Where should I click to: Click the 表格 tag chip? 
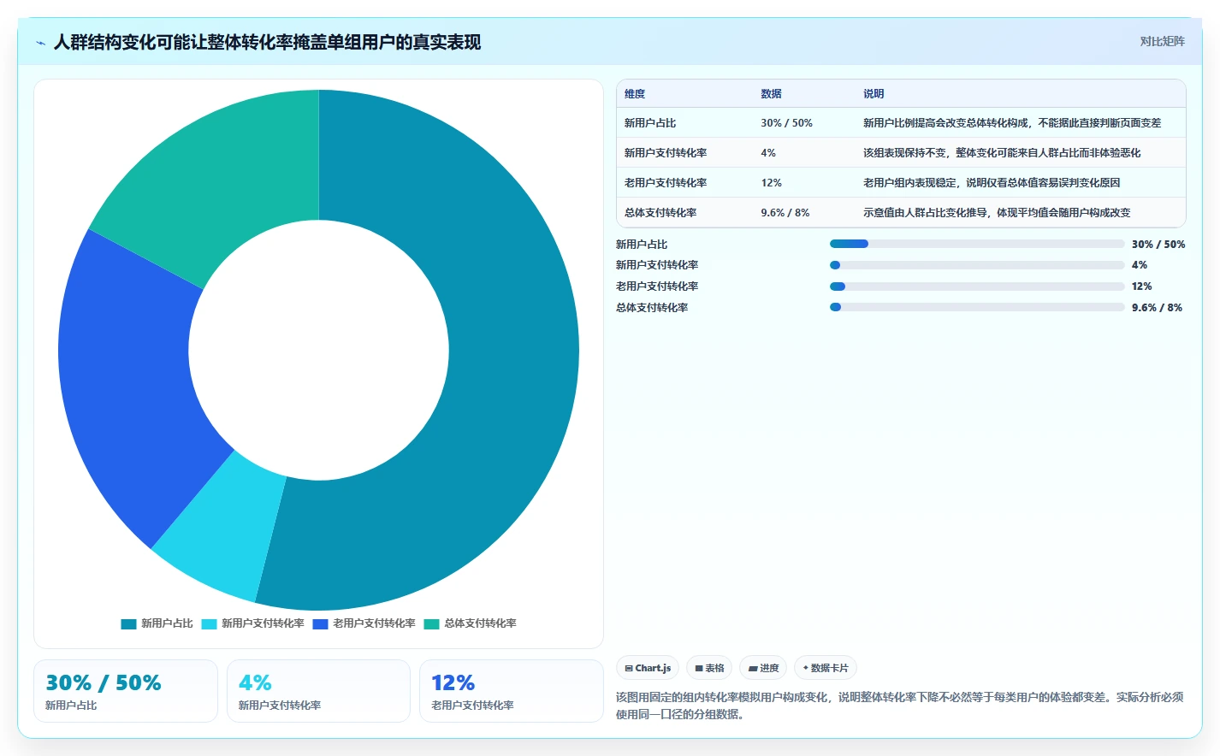click(709, 668)
